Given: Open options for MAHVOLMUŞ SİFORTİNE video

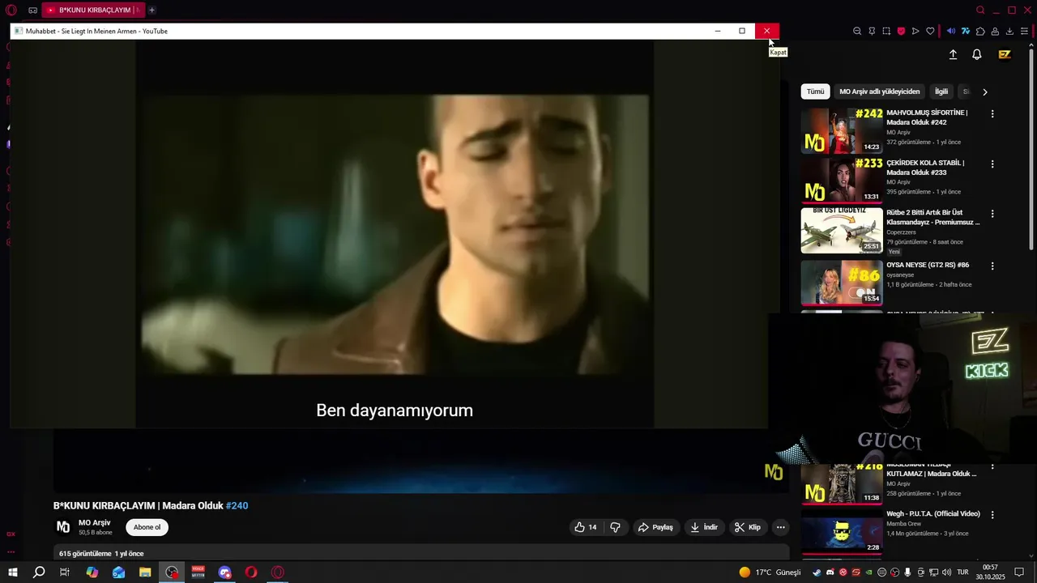Looking at the screenshot, I should click(x=992, y=114).
